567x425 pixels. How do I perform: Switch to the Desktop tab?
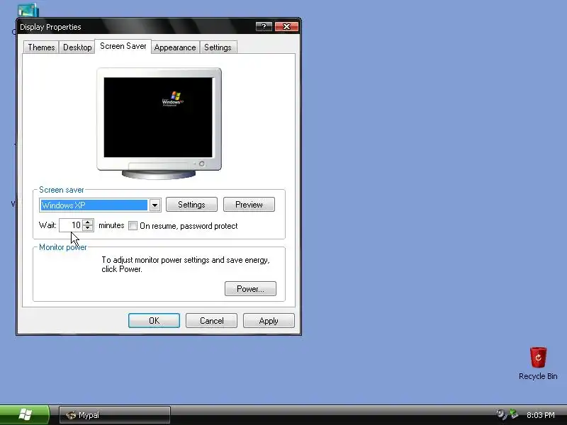pyautogui.click(x=77, y=47)
